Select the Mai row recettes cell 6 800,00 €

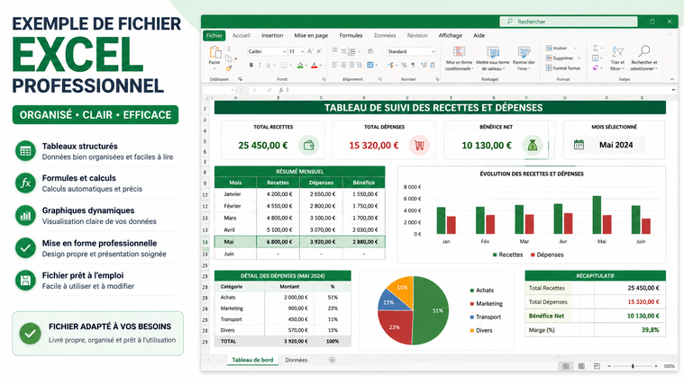(x=278, y=242)
